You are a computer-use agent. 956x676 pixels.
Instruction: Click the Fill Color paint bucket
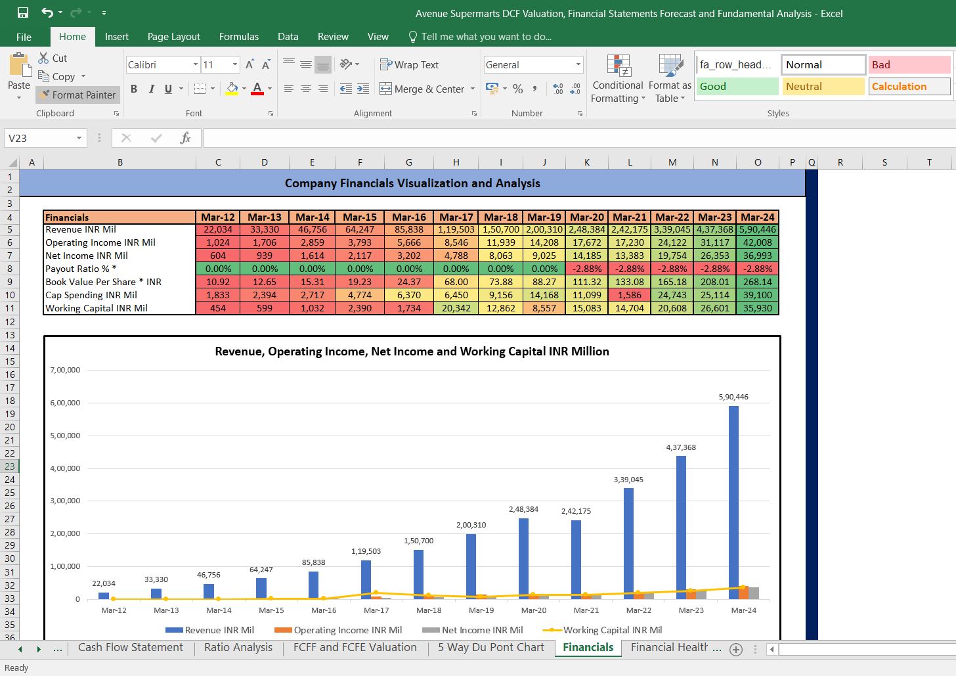coord(232,88)
